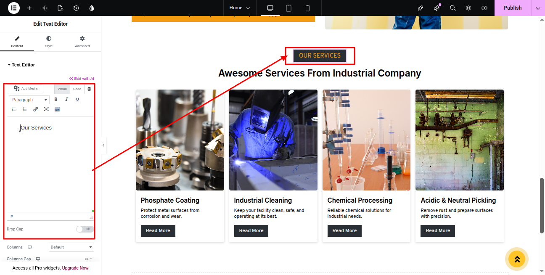Screen dimensions: 545x275
Task: Click the Publish button
Action: point(513,8)
